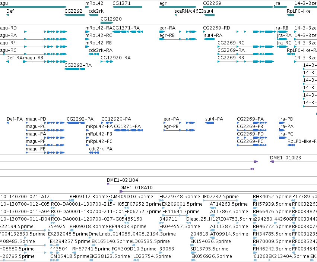The height and width of the screenshot is (262, 317).
Task: Click the agu-RF transcript label
Action: [x=8, y=43]
